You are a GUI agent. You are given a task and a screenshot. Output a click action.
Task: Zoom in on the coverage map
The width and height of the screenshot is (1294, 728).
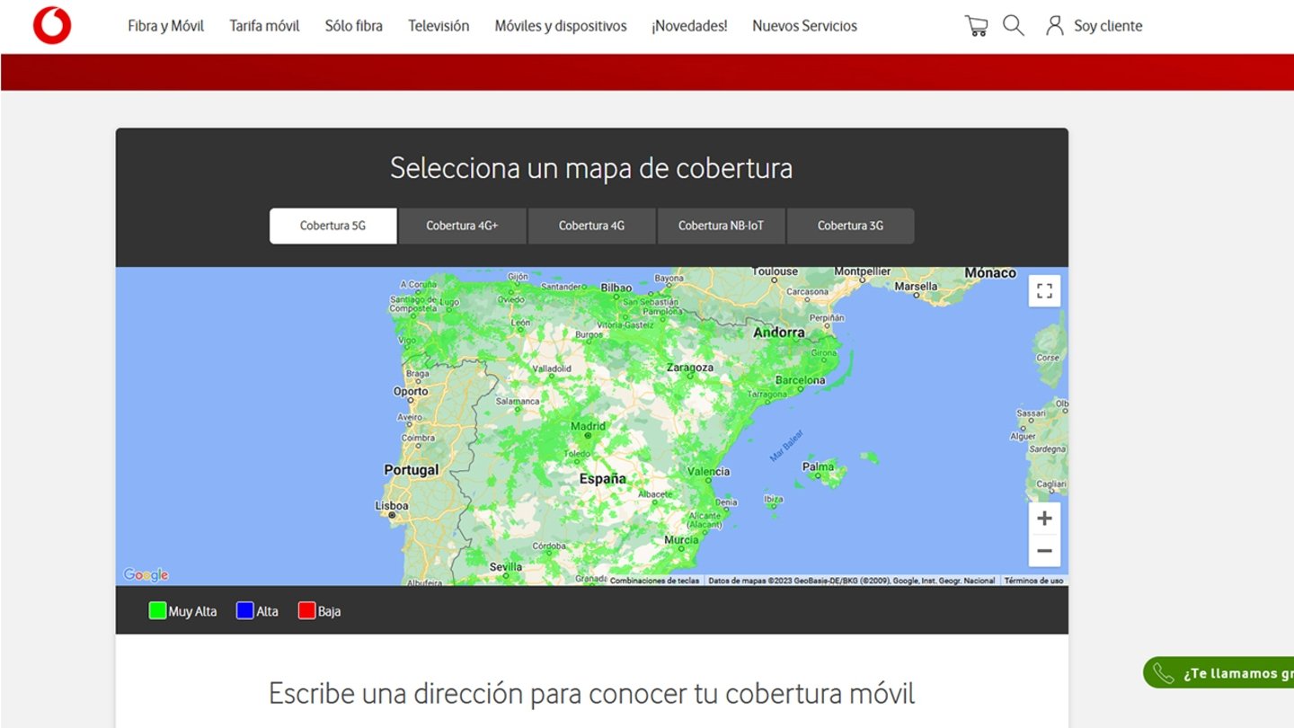1044,519
